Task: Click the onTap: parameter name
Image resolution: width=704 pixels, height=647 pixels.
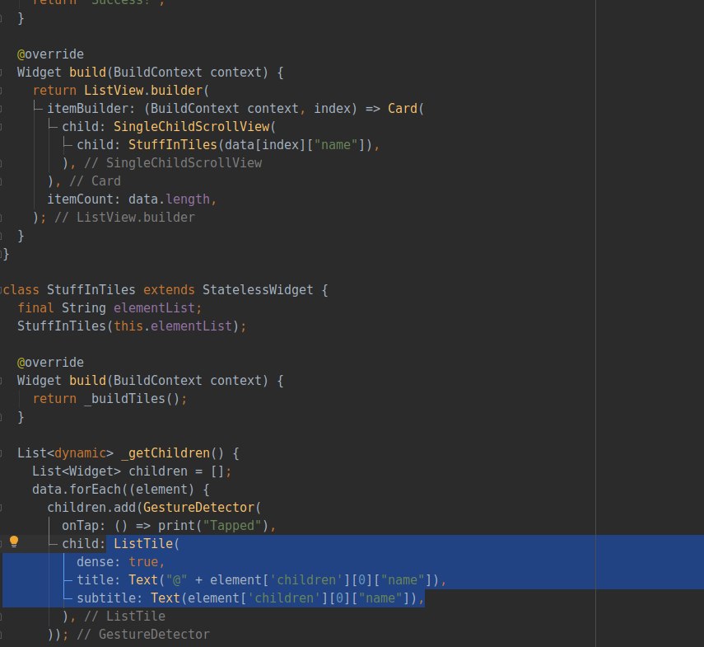Action: tap(83, 526)
